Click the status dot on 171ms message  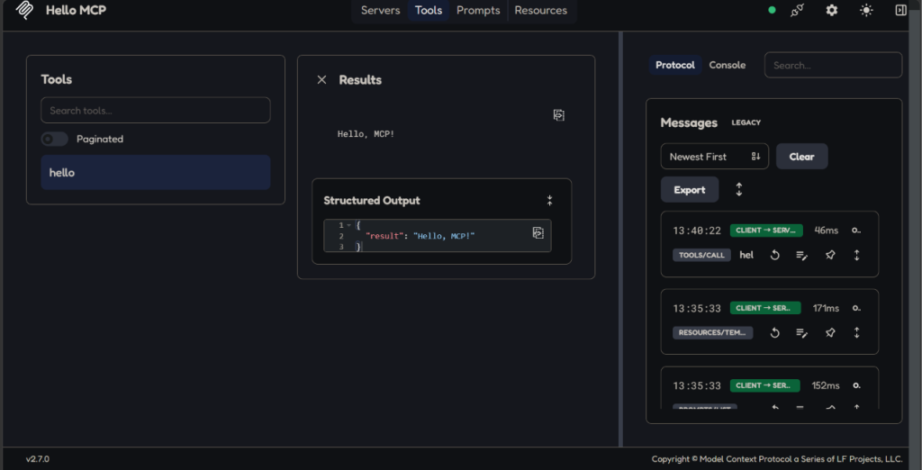[x=856, y=308]
